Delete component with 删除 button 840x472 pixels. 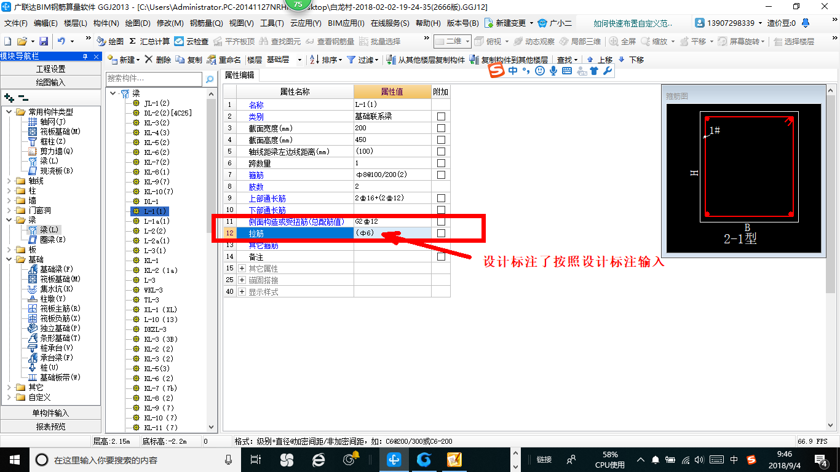pyautogui.click(x=158, y=60)
